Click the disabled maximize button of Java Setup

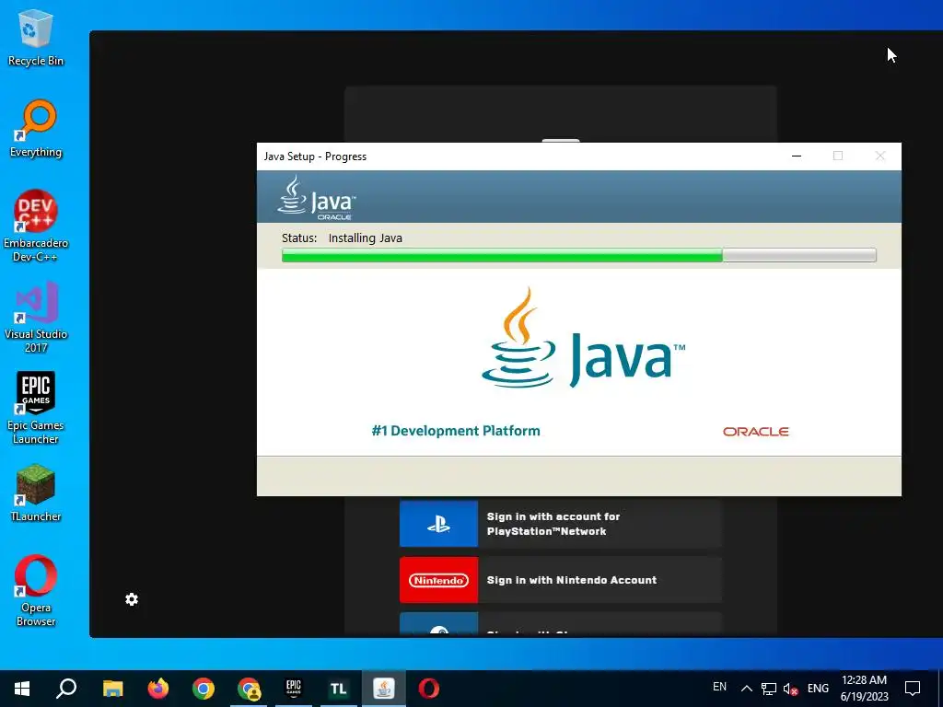click(x=838, y=156)
